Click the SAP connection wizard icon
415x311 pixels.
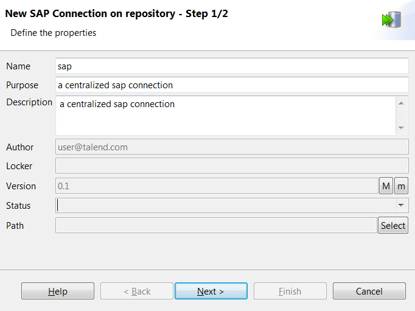[391, 19]
